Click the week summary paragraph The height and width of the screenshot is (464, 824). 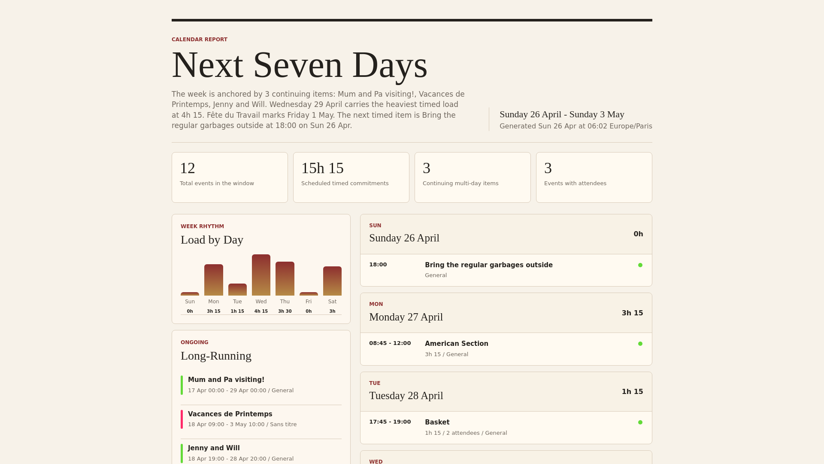(318, 110)
